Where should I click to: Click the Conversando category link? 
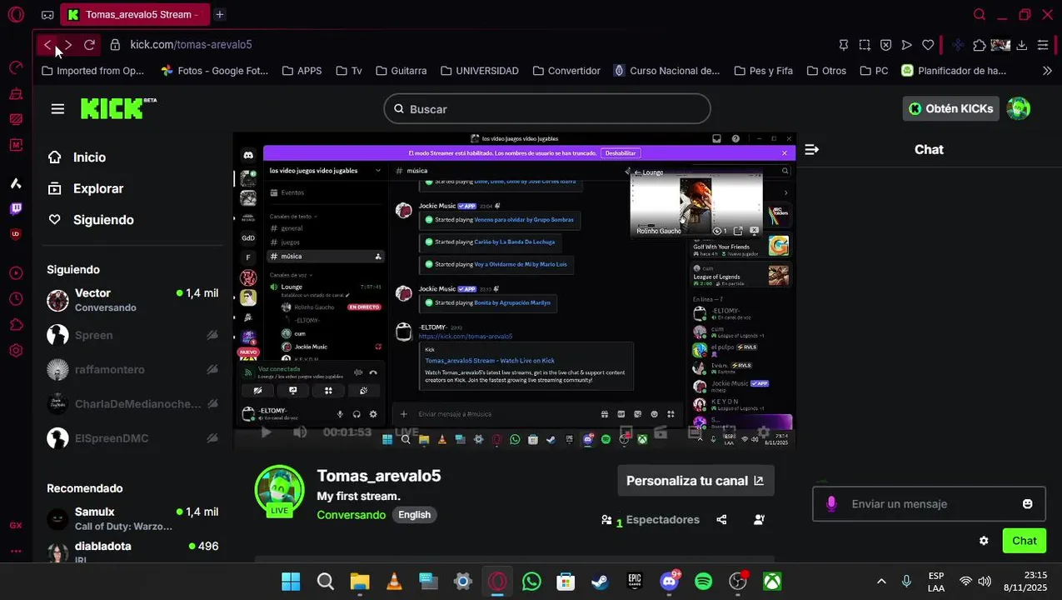coord(351,515)
